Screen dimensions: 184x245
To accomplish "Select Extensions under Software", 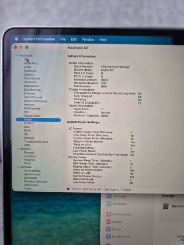I will point(31,185).
